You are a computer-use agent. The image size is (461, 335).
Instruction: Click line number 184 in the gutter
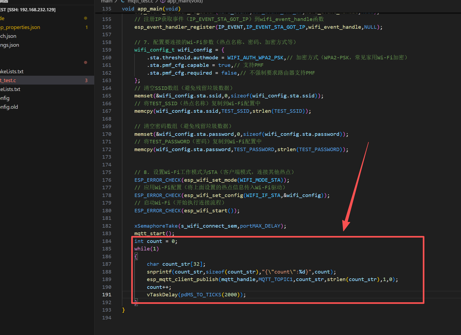click(107, 241)
